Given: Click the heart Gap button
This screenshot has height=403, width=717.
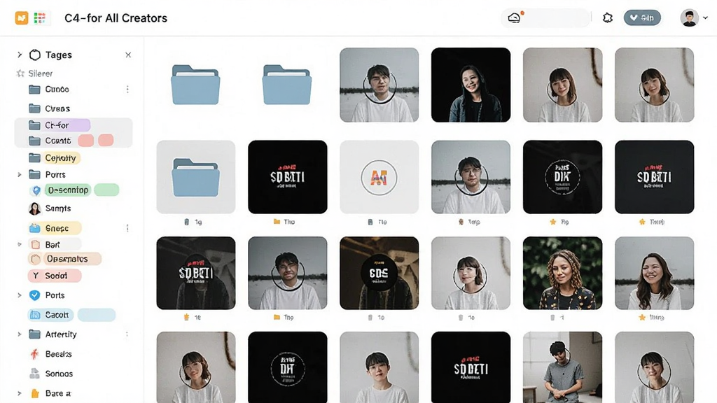Looking at the screenshot, I should (x=642, y=17).
